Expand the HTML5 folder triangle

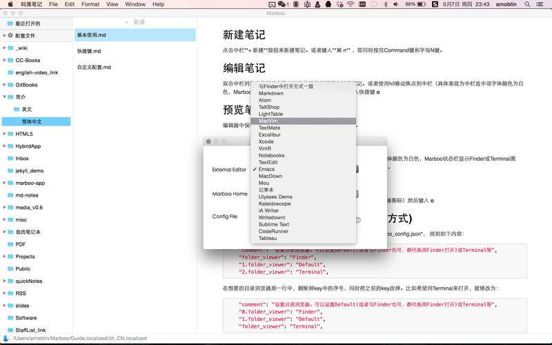click(x=4, y=133)
